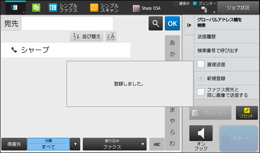Select the シャープ fax destination entry

[66, 50]
